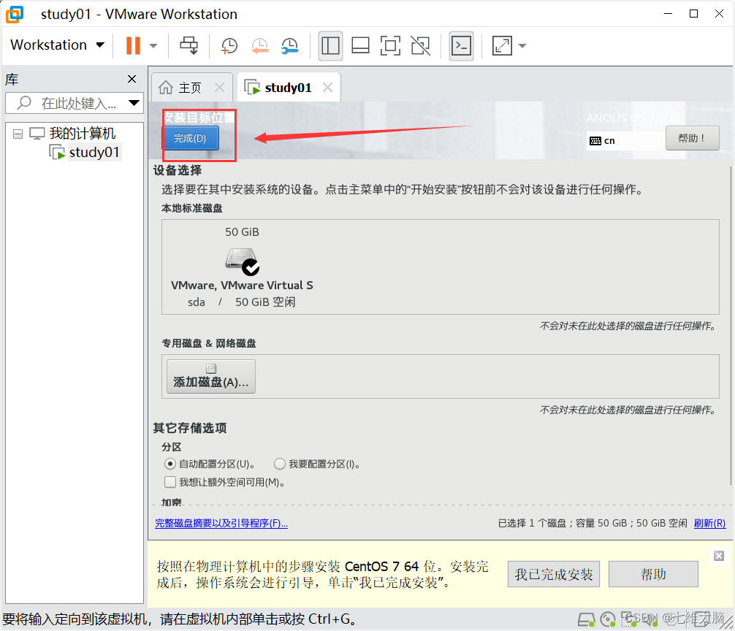Click the CD/DVD status bar icon
The image size is (735, 631).
tap(607, 619)
